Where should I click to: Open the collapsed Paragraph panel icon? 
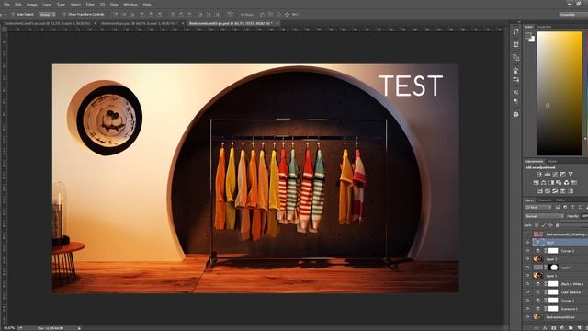coord(516,102)
